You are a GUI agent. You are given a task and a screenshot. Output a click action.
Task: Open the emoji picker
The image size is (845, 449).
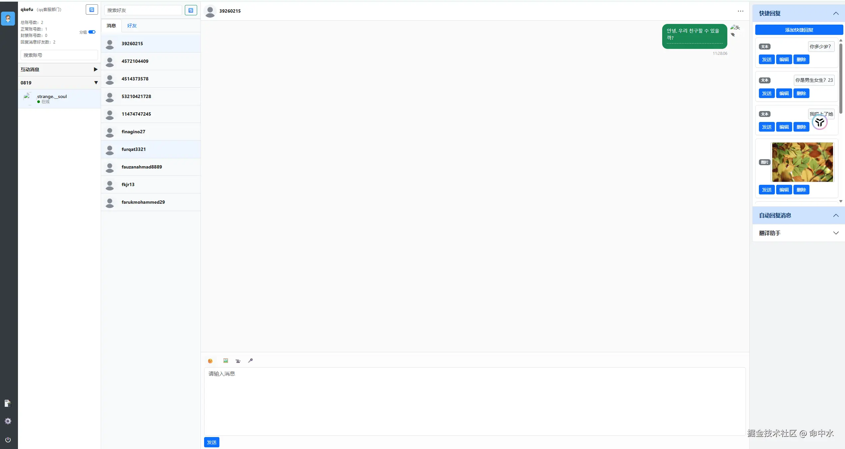(210, 361)
